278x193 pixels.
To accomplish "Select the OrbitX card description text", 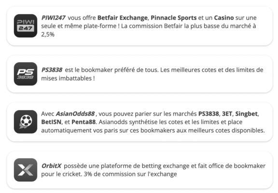I will click(x=153, y=170).
